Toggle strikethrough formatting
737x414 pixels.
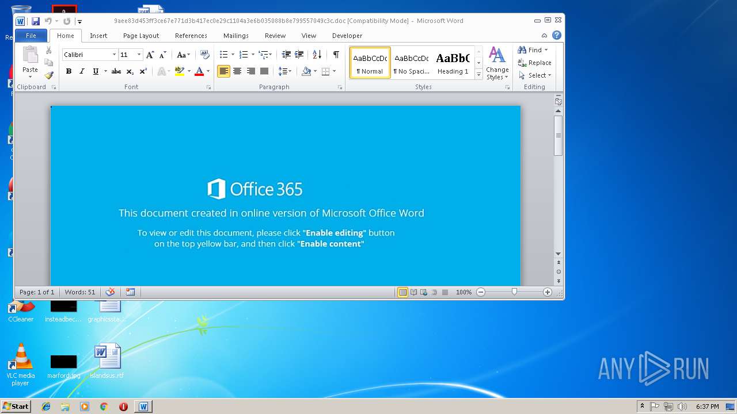pos(116,71)
